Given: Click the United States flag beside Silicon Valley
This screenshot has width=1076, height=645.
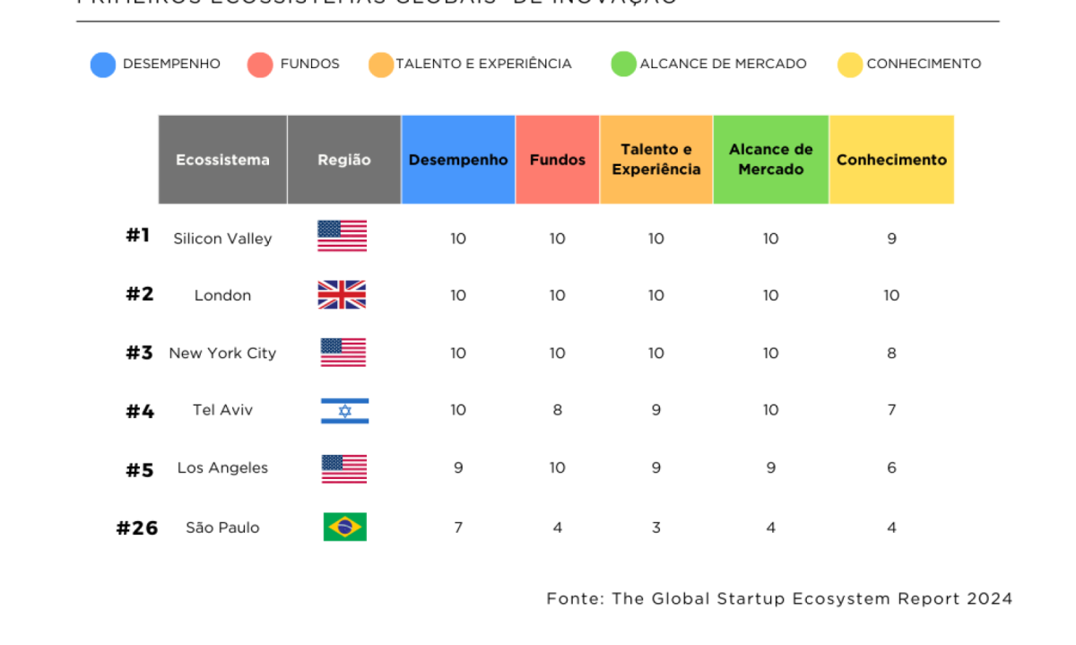Looking at the screenshot, I should tap(342, 236).
